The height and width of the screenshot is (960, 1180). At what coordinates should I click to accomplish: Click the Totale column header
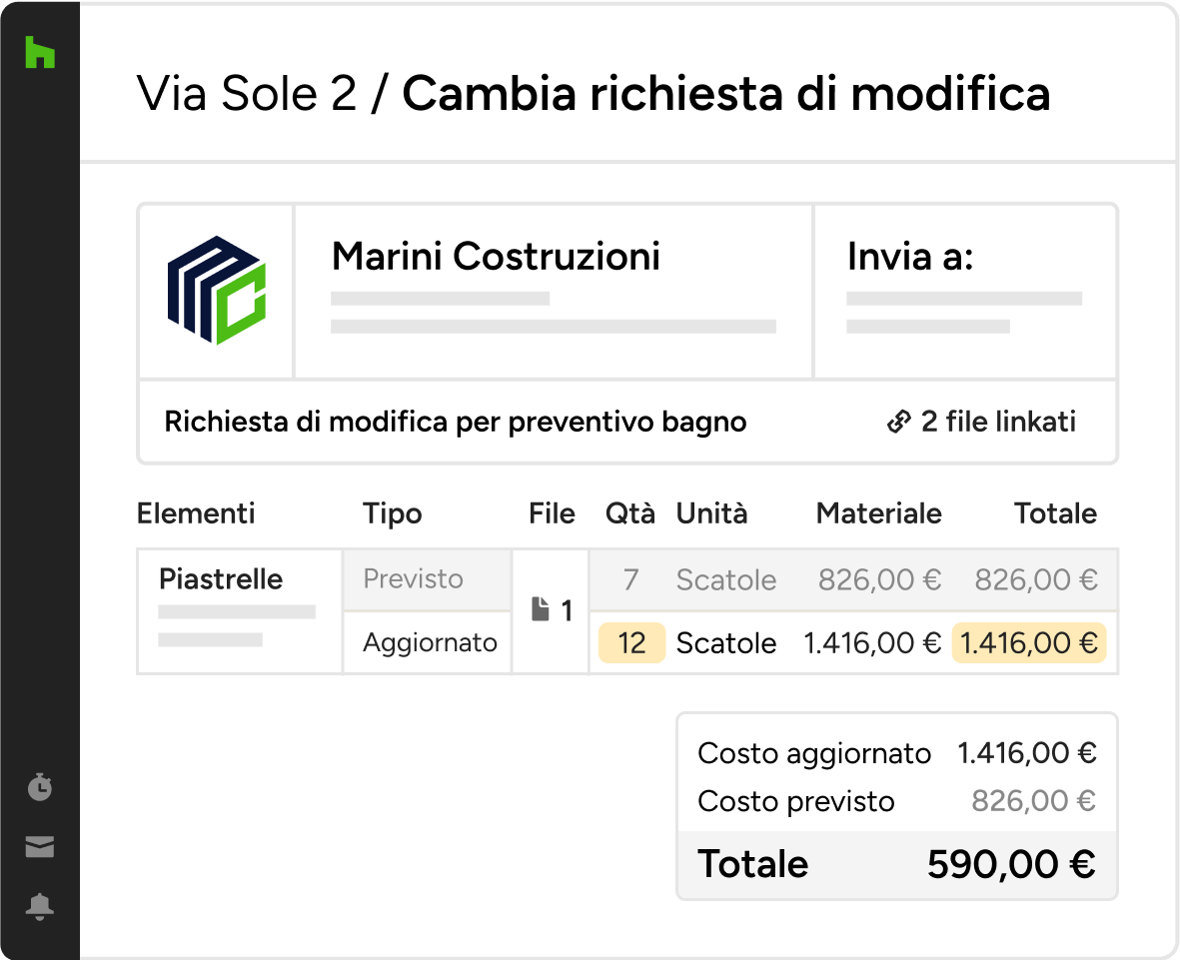click(1055, 513)
